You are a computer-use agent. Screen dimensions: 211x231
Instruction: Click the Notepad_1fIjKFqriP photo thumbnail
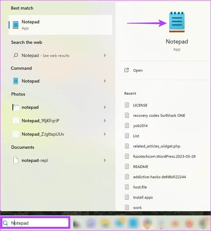point(16,121)
